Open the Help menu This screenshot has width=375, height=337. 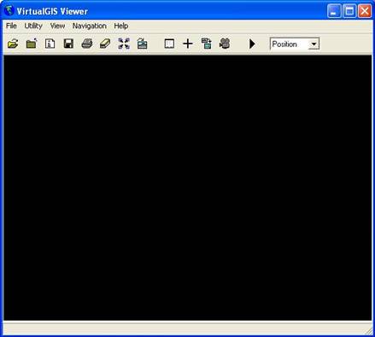121,26
